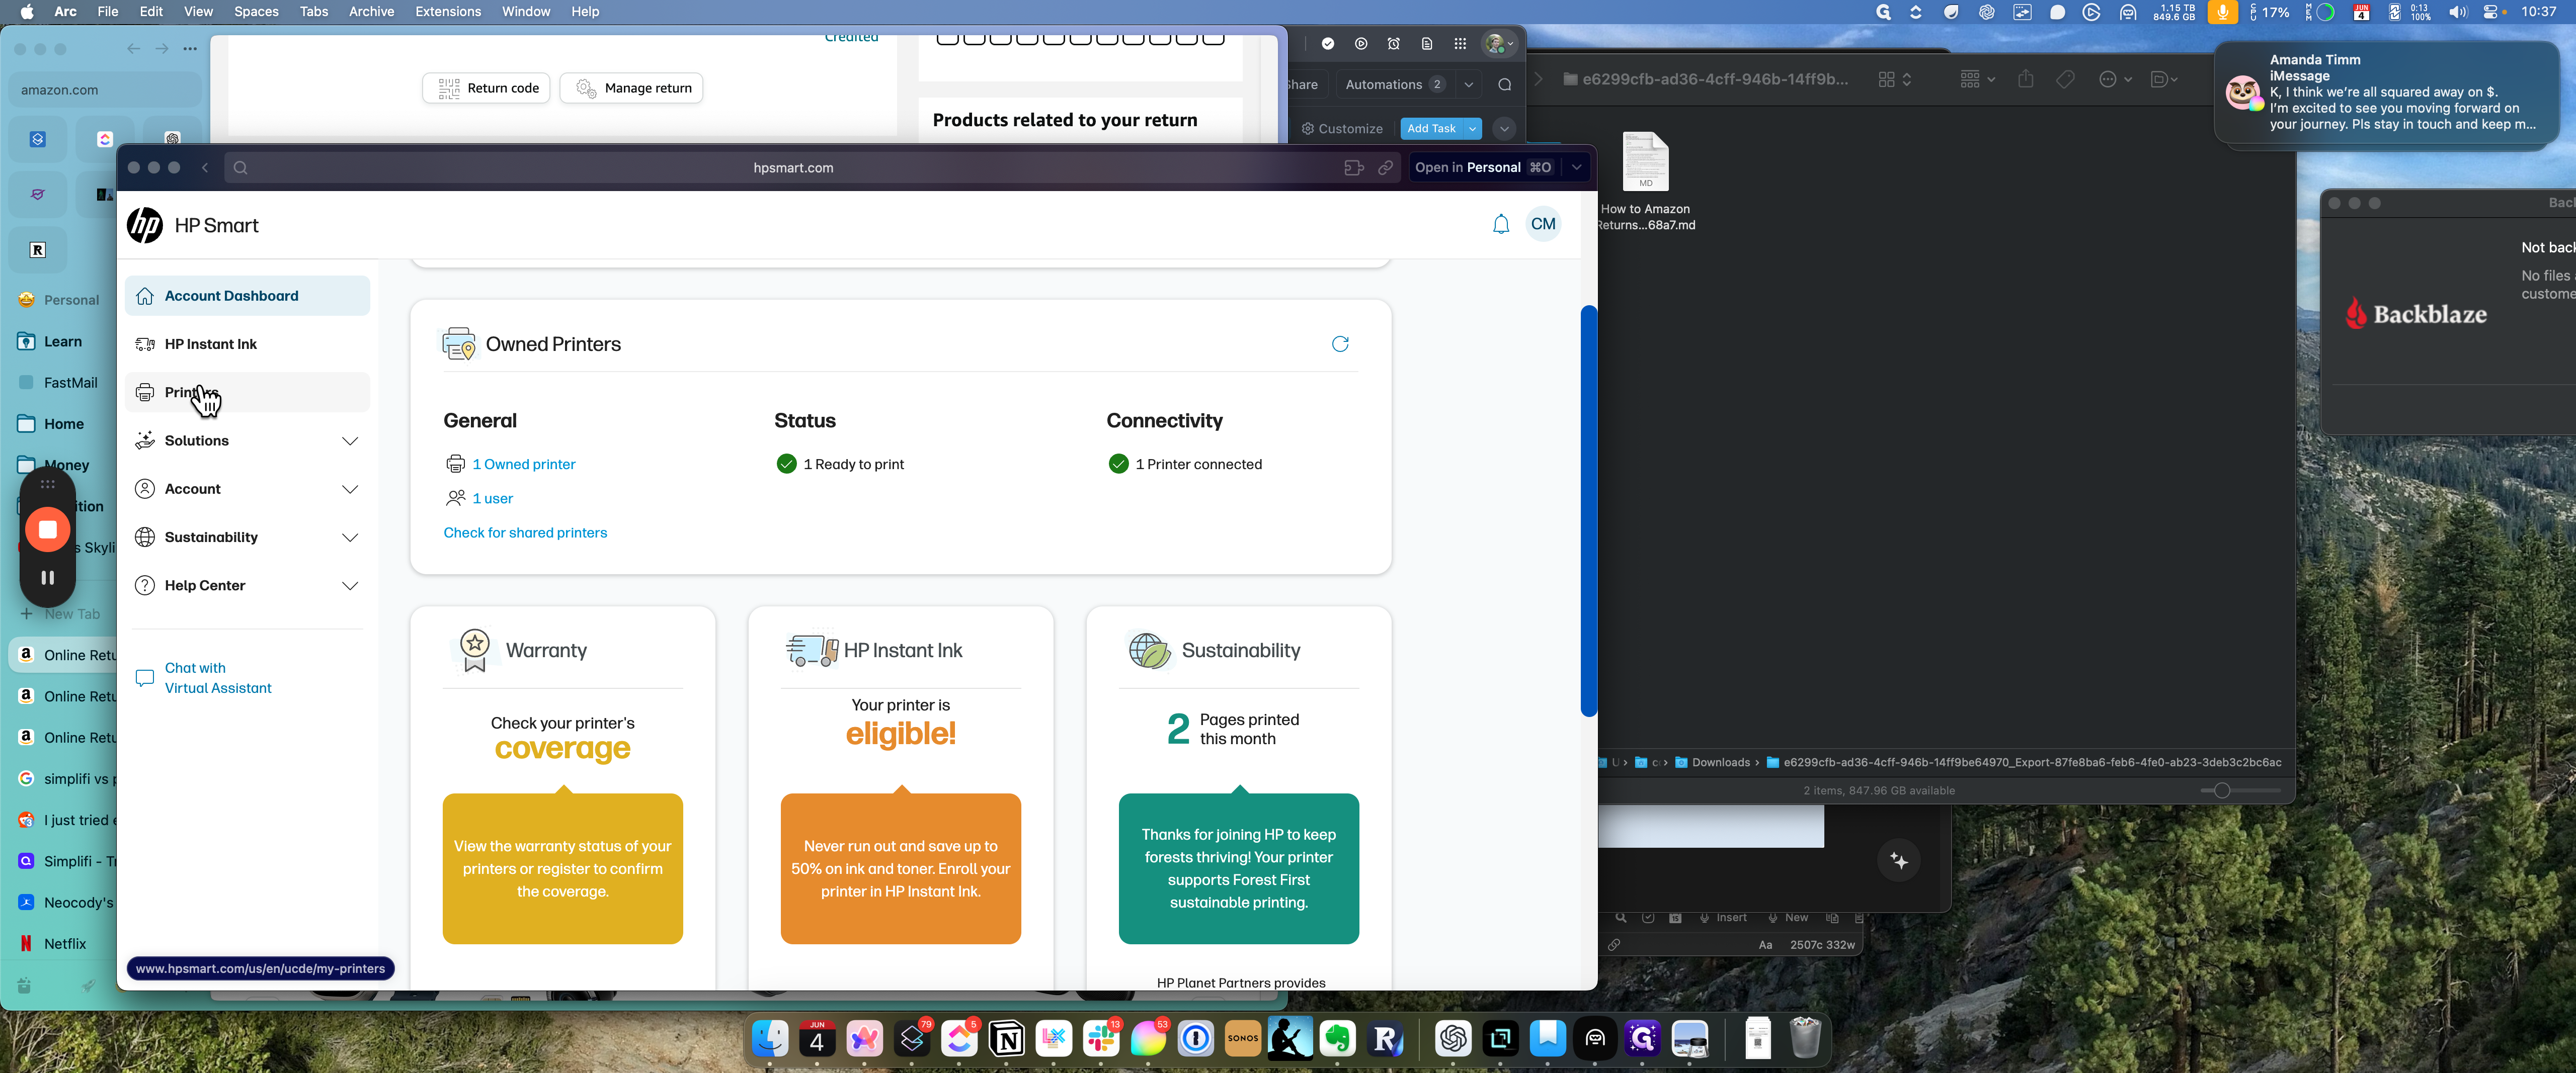2576x1073 pixels.
Task: Expand the Sustainability sidebar section
Action: click(x=247, y=538)
